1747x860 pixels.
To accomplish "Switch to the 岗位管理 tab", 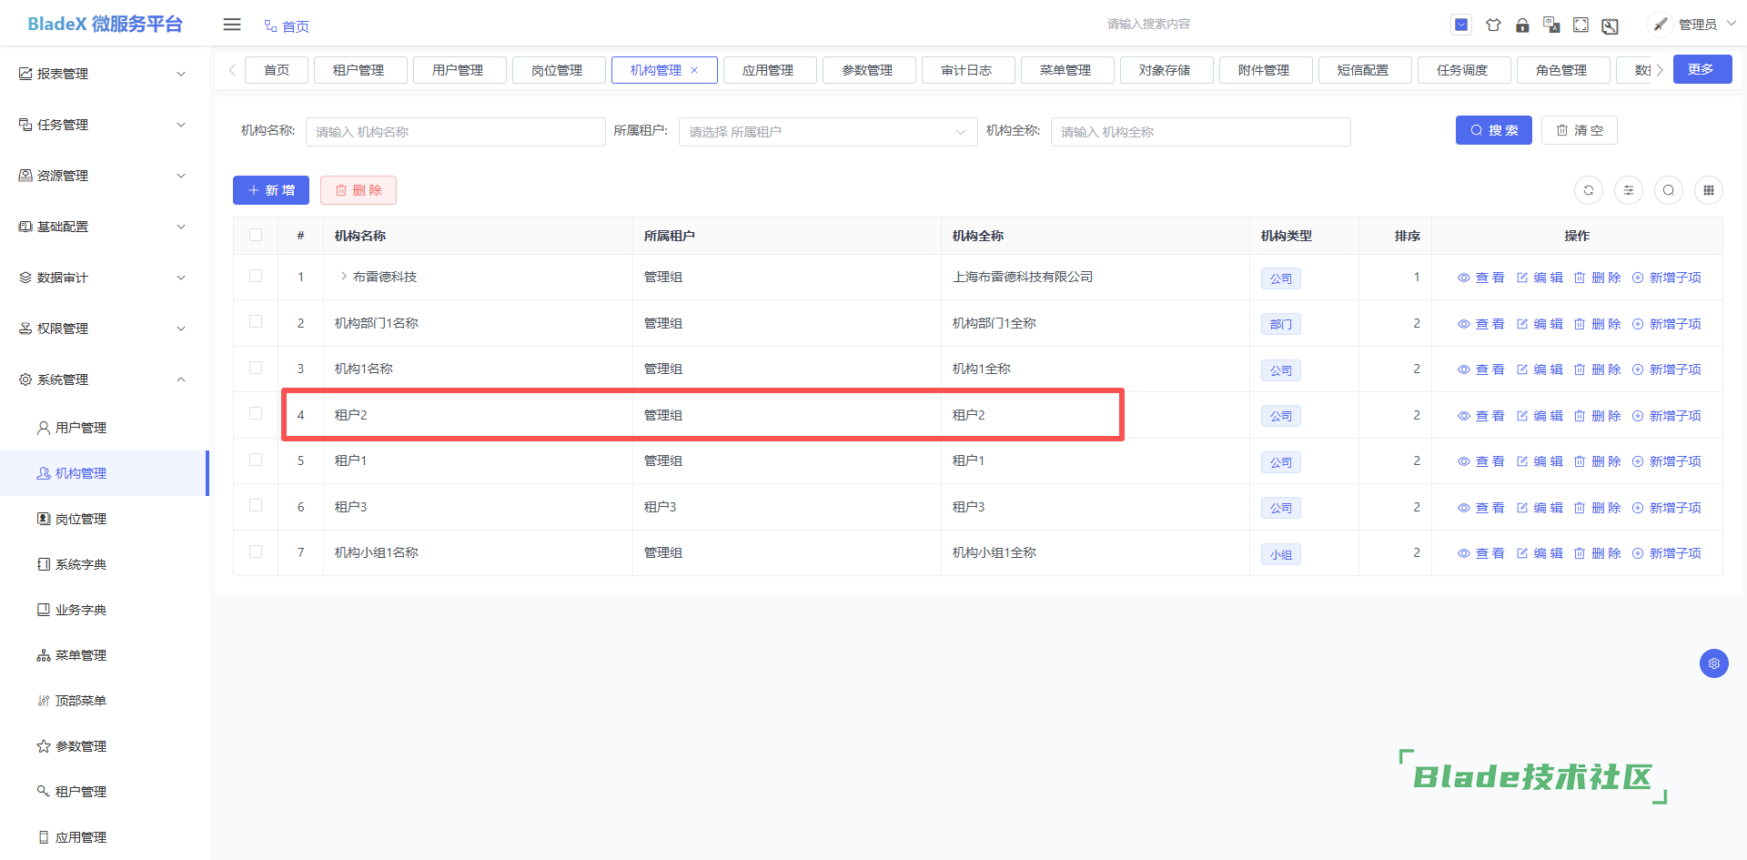I will tap(559, 70).
